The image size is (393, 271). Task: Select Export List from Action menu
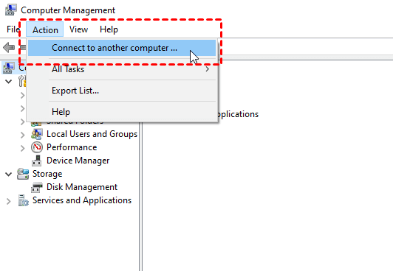(122, 91)
